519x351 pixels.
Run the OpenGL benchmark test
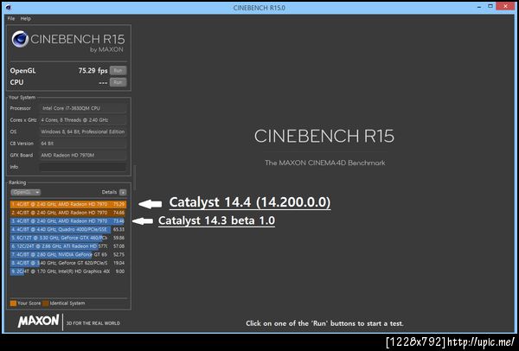[x=118, y=71]
